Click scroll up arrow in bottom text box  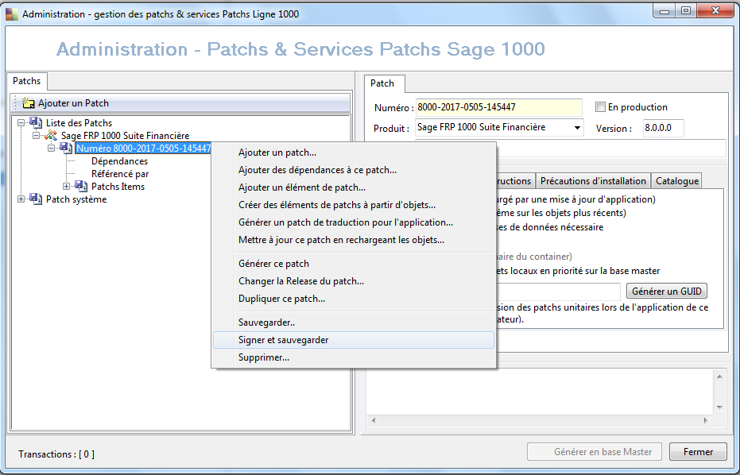click(719, 377)
